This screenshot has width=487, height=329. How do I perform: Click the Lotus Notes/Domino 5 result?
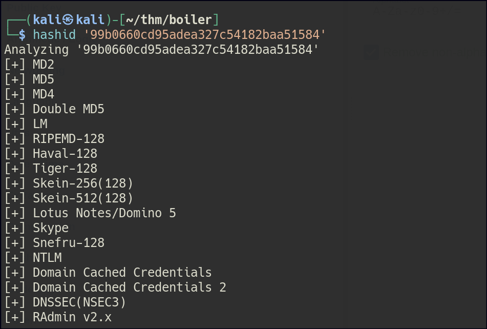click(104, 213)
